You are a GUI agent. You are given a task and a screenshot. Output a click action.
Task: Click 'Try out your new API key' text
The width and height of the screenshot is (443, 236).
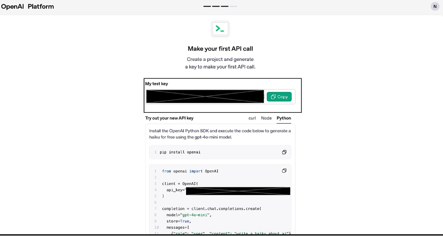coord(169,118)
